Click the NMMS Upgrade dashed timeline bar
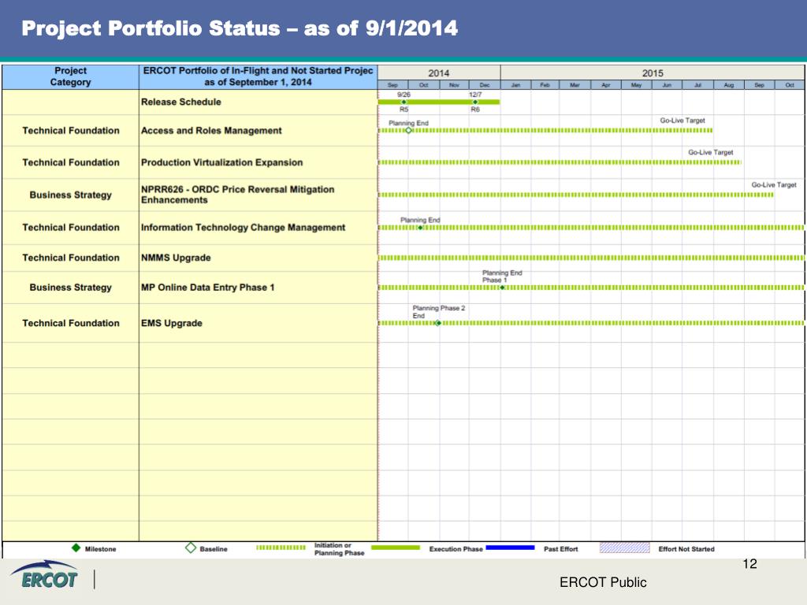807x605 pixels. click(591, 258)
